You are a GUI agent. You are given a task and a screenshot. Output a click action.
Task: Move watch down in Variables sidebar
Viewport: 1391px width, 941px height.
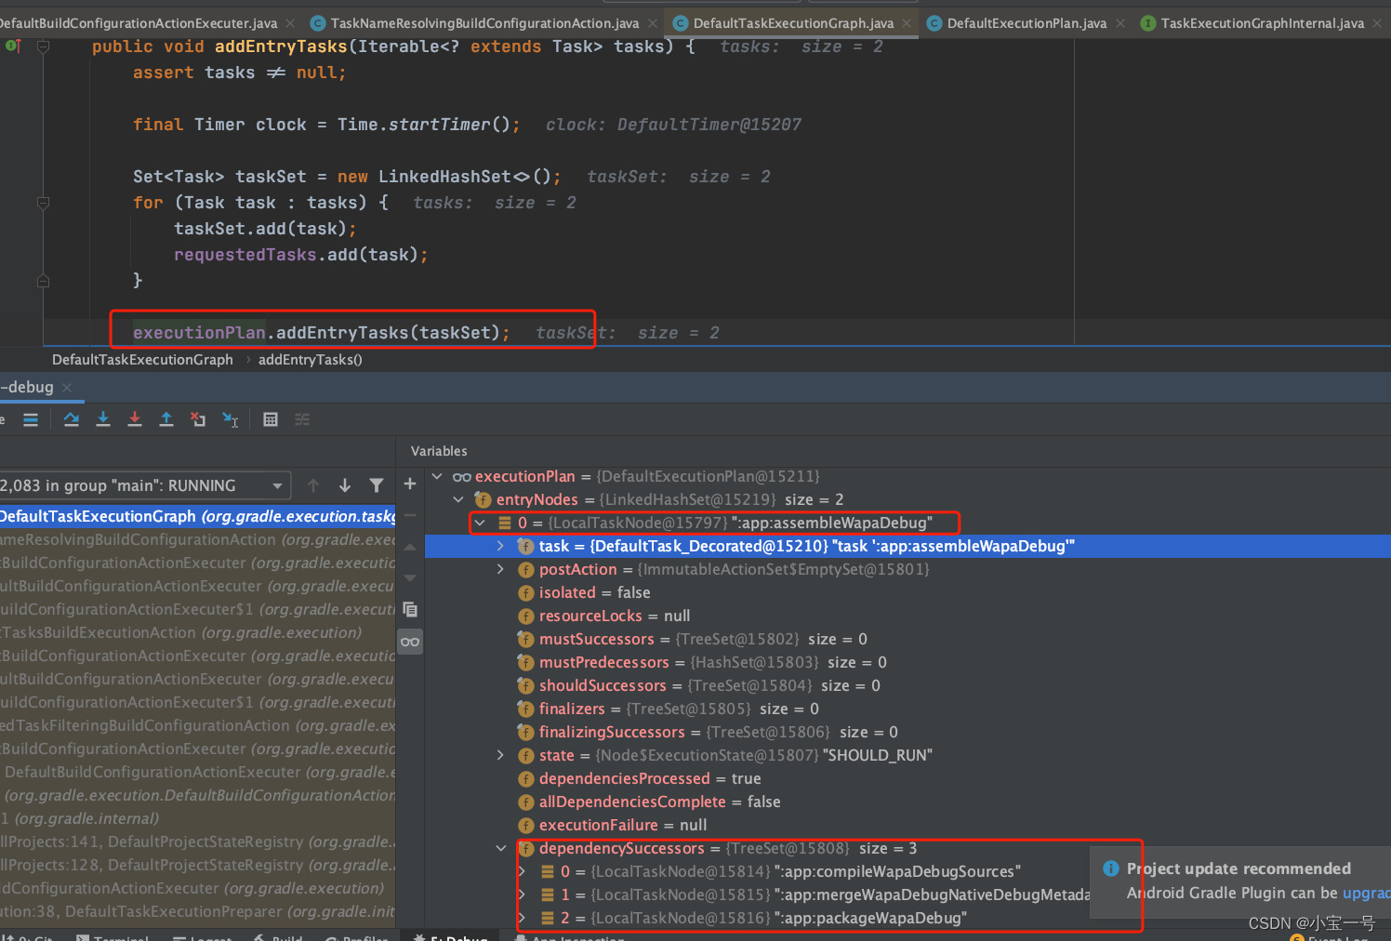point(410,578)
